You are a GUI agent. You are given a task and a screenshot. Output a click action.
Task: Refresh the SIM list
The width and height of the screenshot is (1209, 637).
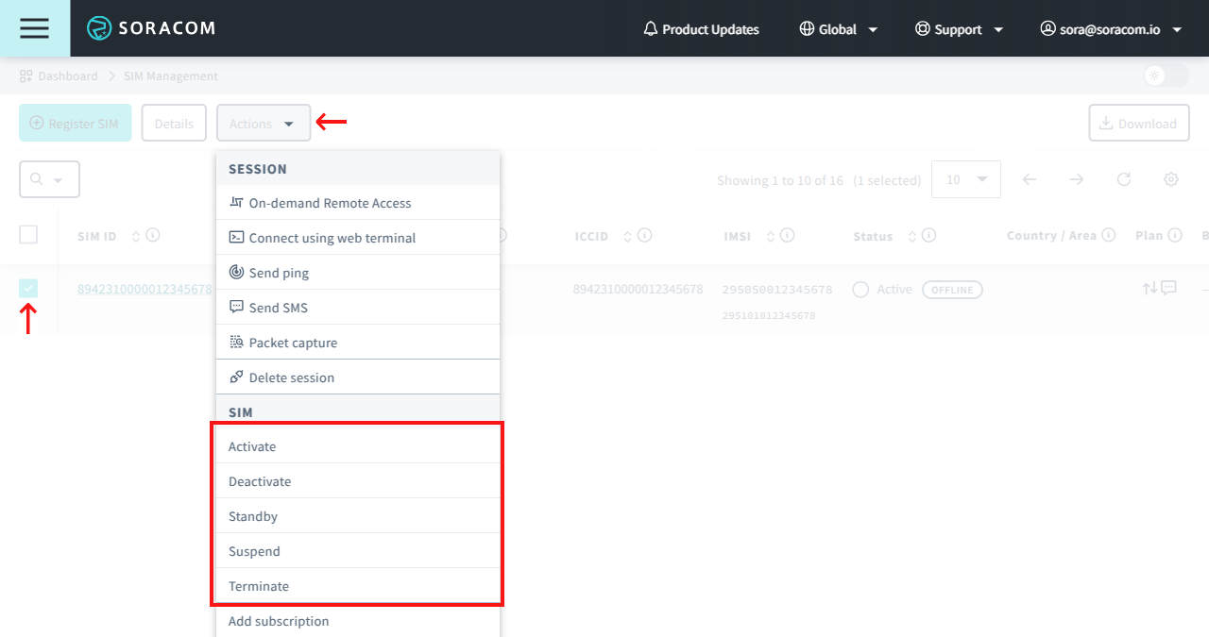1123,179
